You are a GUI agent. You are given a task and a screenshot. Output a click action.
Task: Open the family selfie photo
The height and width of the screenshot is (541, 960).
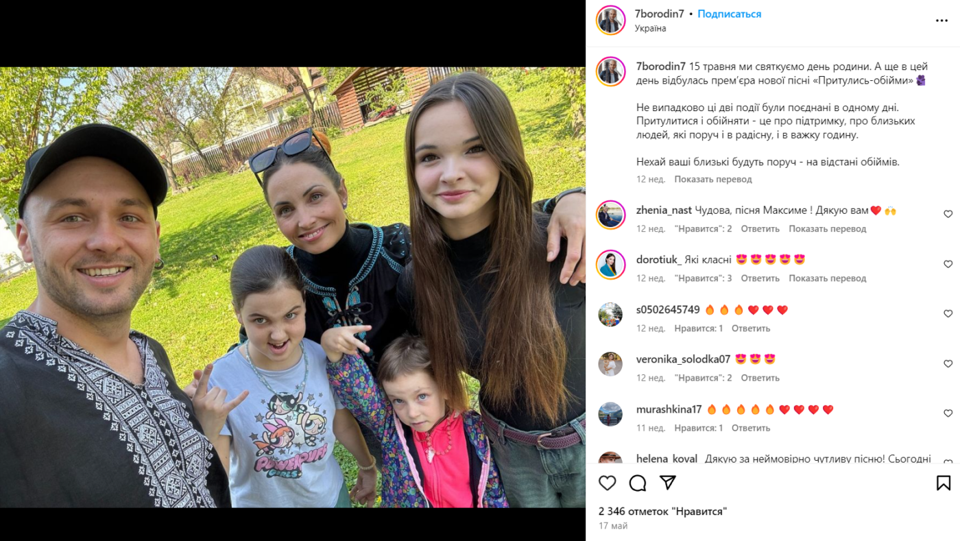293,287
